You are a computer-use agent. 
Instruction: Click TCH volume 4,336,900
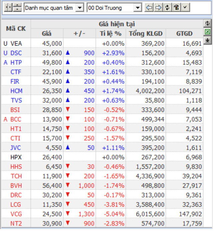[x=150, y=176]
